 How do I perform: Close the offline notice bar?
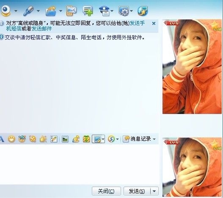coord(154,23)
